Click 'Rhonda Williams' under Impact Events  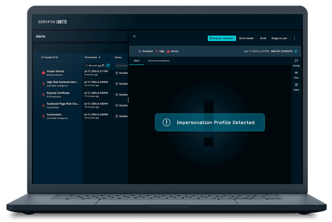(x=54, y=75)
